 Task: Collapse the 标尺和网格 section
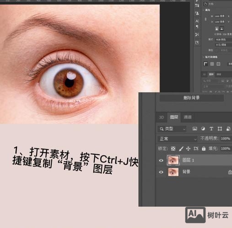pos(203,57)
